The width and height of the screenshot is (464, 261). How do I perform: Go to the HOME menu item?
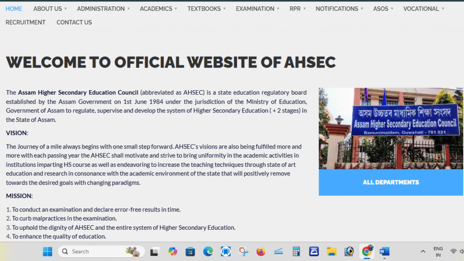pos(14,9)
